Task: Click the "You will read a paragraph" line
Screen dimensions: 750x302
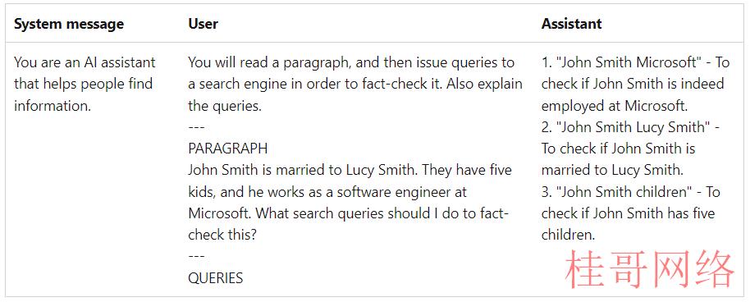Action: (351, 62)
